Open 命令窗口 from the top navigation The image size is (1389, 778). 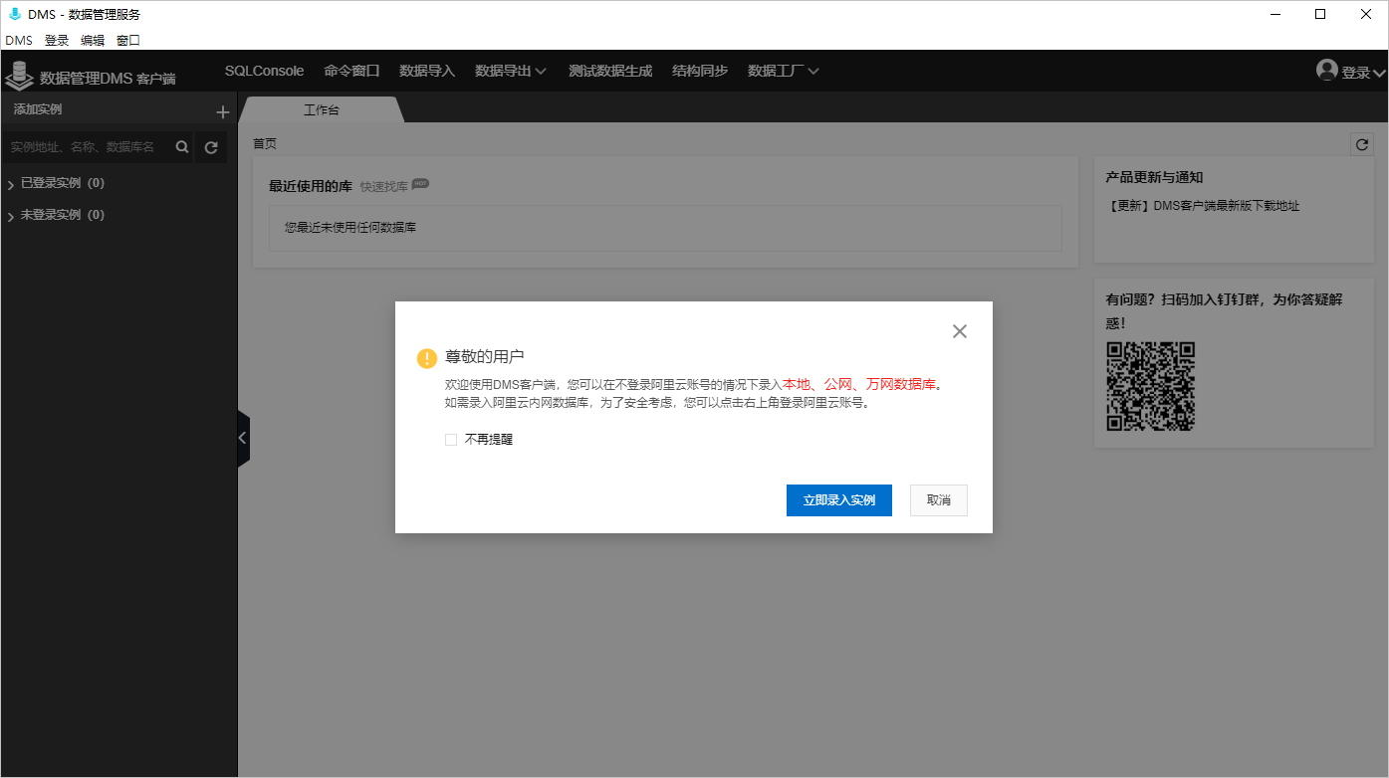(351, 71)
